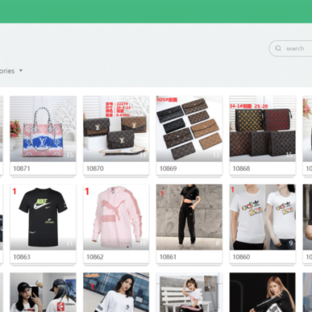The width and height of the screenshot is (312, 312).
Task: Open album 10868 clutch pouches thumbnail
Action: [262, 129]
